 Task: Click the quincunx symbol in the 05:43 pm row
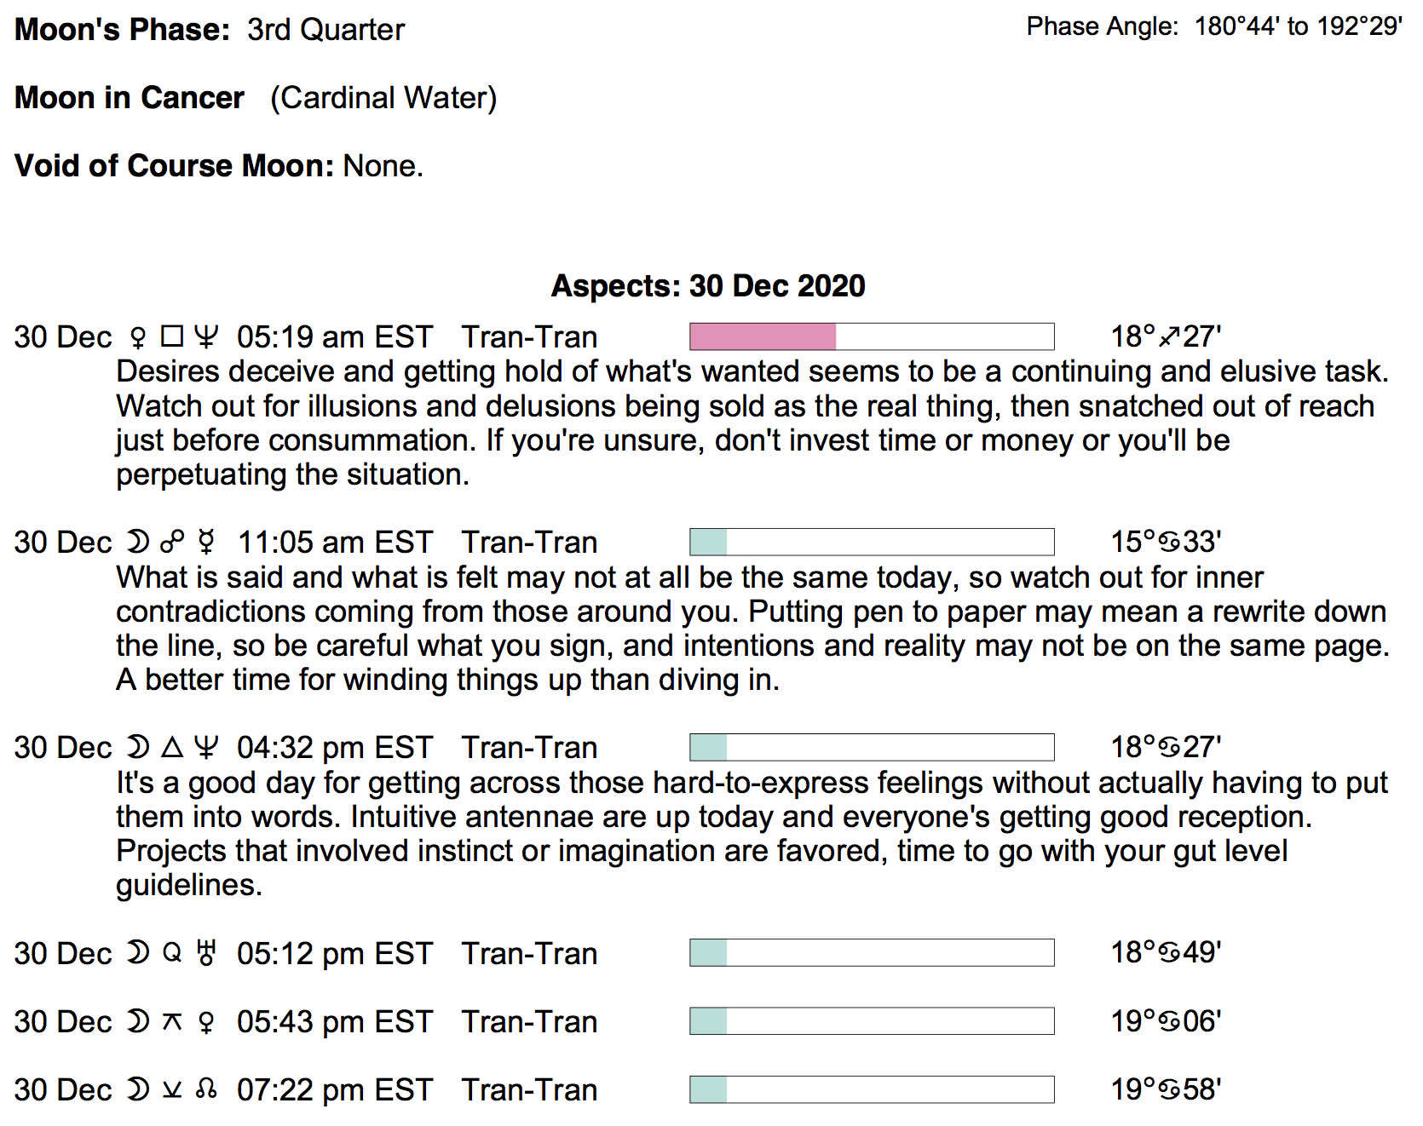(x=172, y=1021)
